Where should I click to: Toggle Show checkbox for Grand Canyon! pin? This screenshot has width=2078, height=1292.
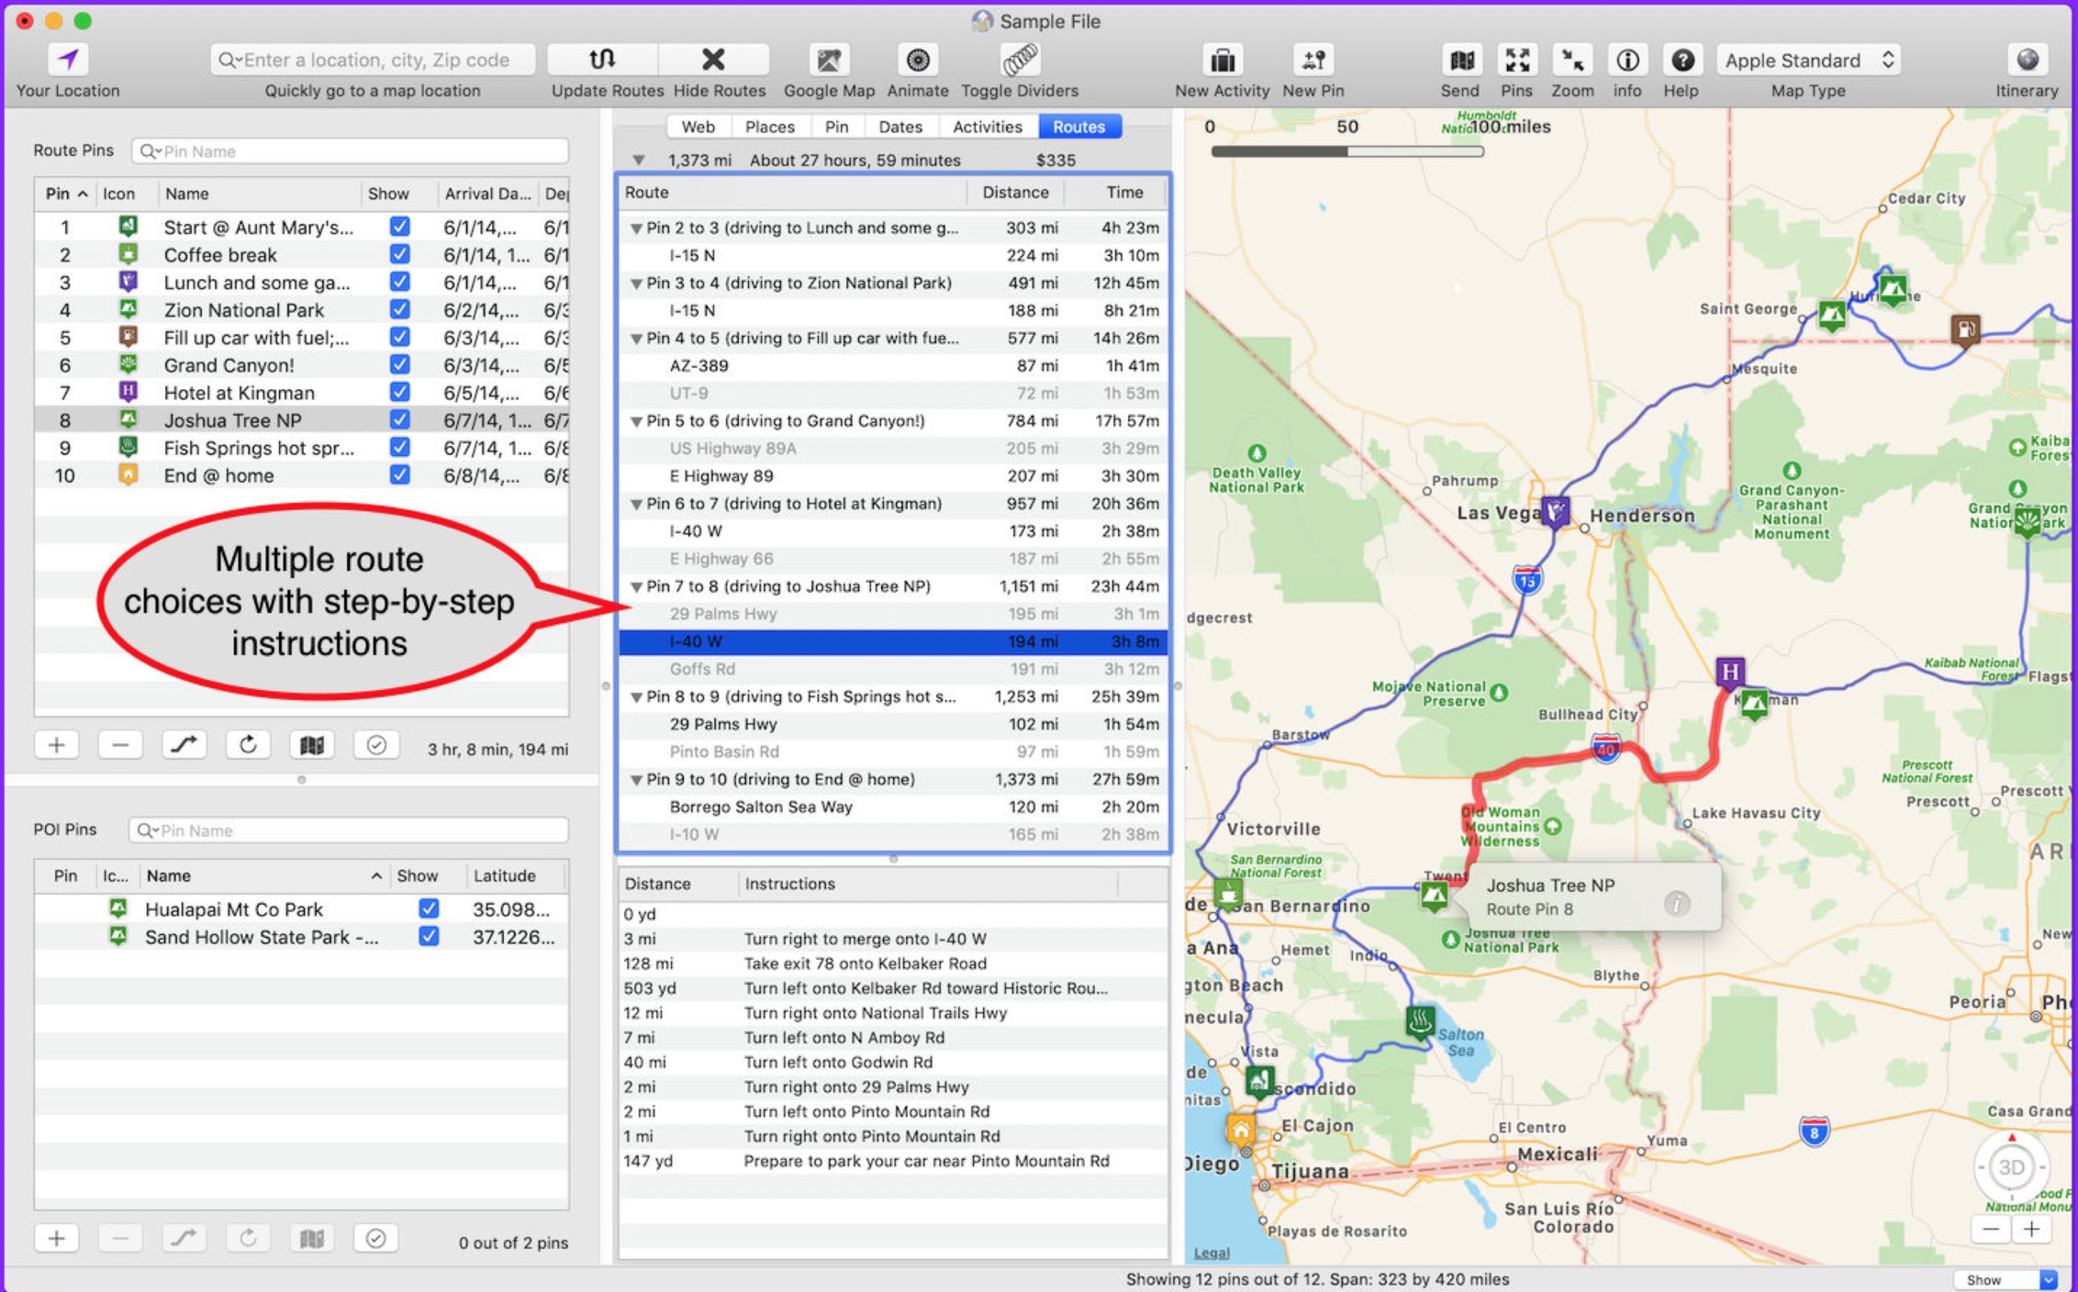coord(399,365)
